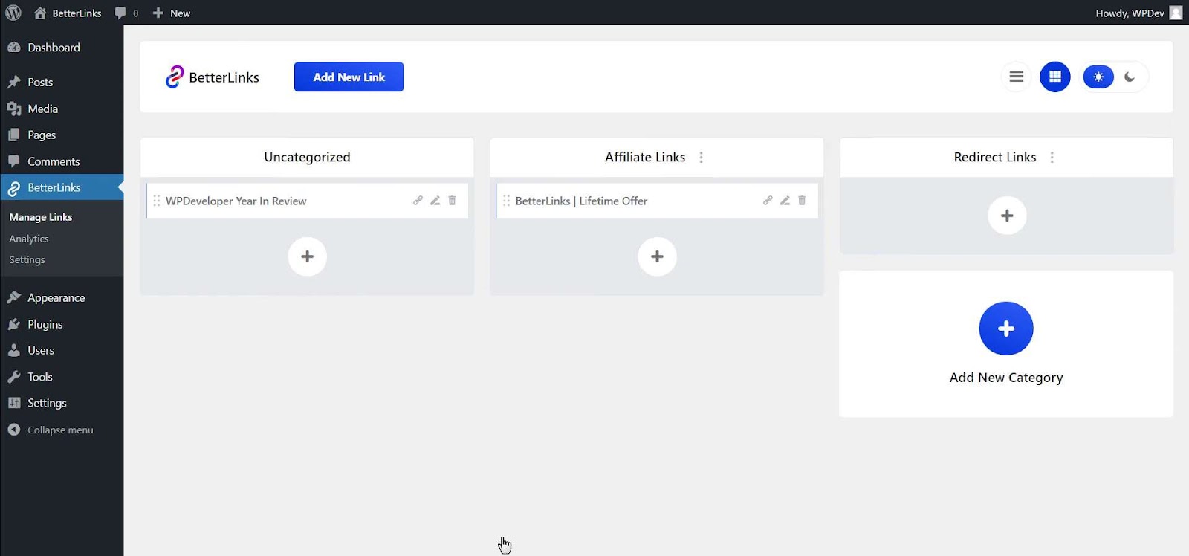Edit the BetterLinks Lifetime Offer link
Screen dimensions: 1189x556
pyautogui.click(x=785, y=201)
